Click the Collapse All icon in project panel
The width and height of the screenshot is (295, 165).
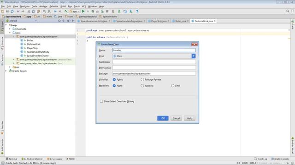coord(64,21)
